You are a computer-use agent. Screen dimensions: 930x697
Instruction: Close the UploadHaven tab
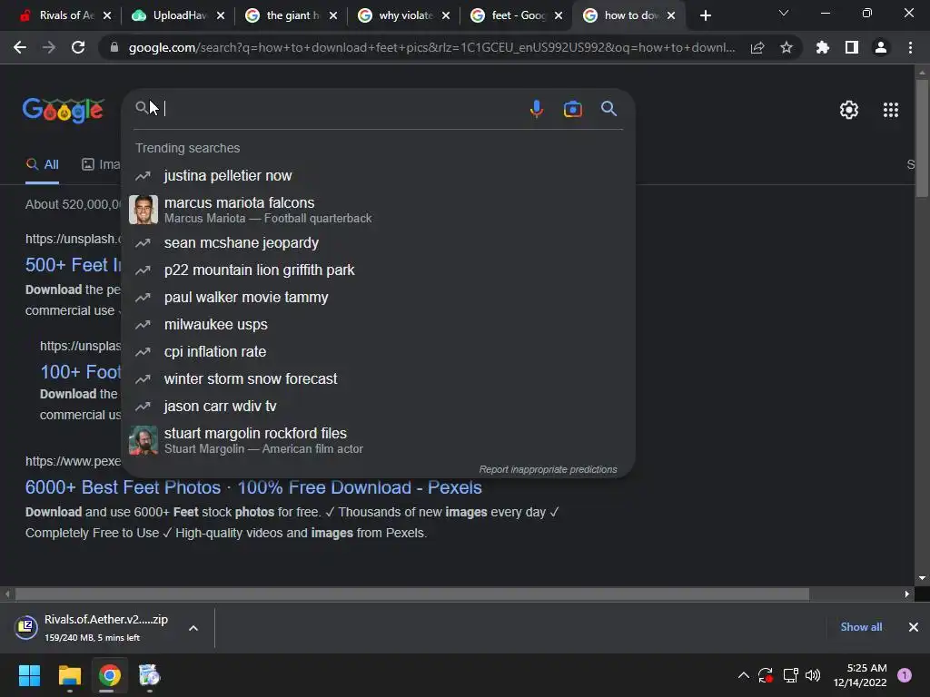tap(221, 15)
